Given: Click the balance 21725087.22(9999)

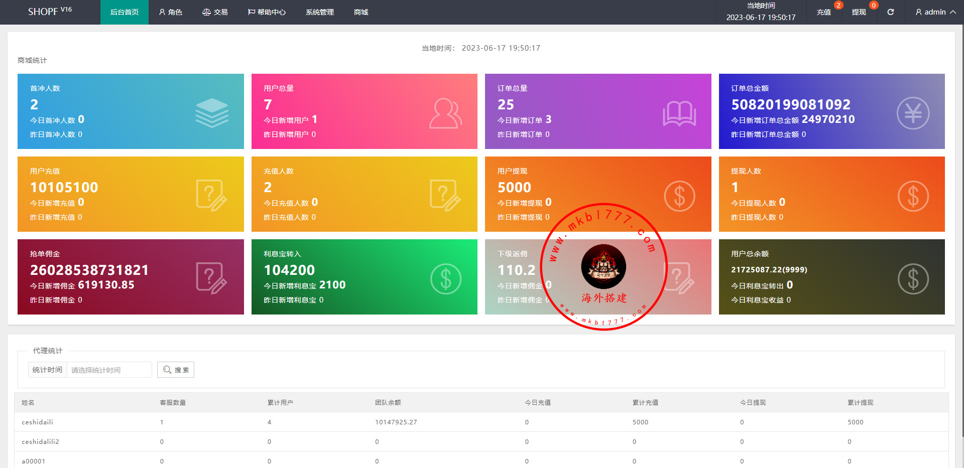Looking at the screenshot, I should [769, 269].
